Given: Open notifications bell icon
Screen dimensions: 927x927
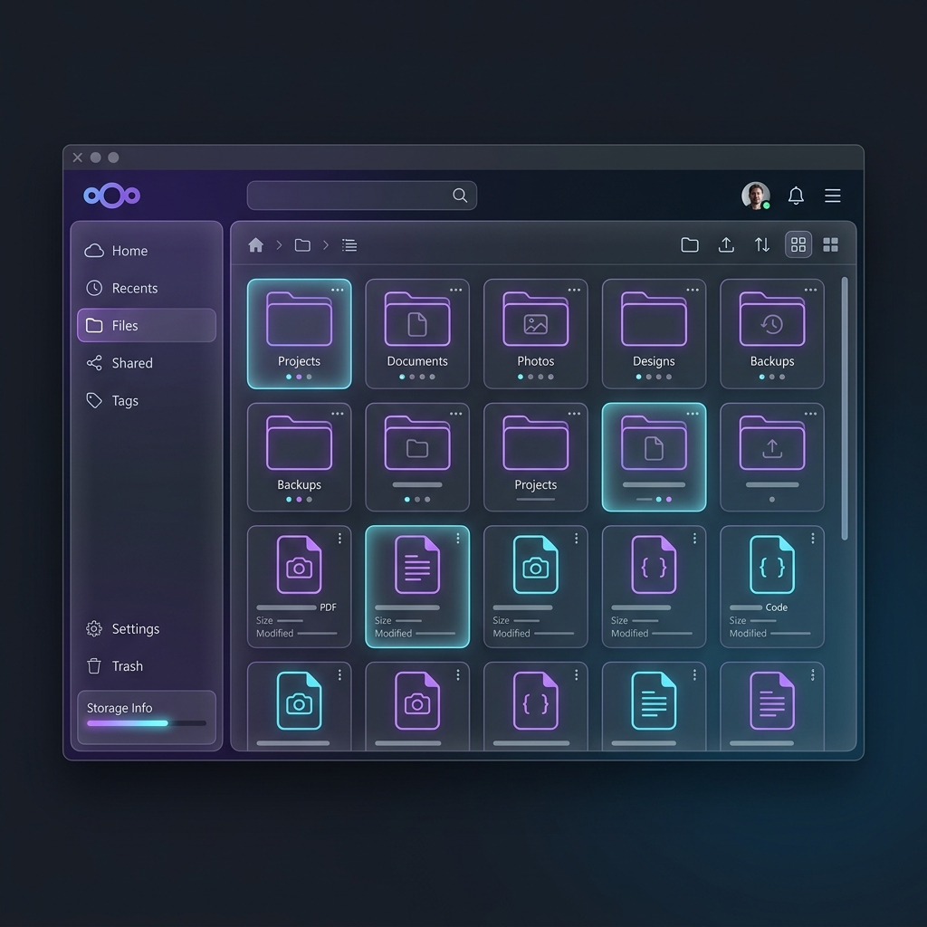Looking at the screenshot, I should (796, 196).
